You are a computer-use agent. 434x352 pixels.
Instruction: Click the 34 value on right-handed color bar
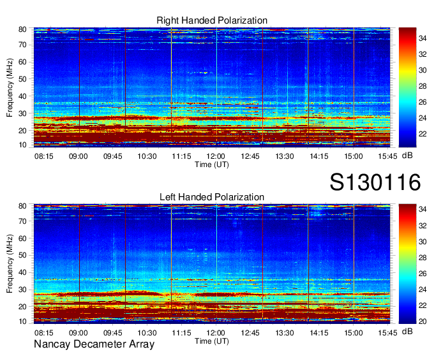(x=423, y=38)
